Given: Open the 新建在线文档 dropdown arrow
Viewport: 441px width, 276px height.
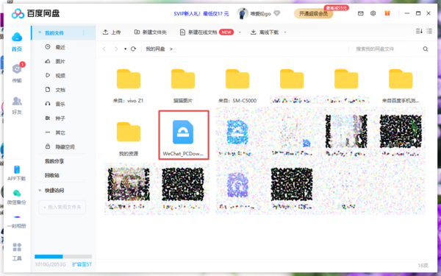Looking at the screenshot, I should point(240,32).
